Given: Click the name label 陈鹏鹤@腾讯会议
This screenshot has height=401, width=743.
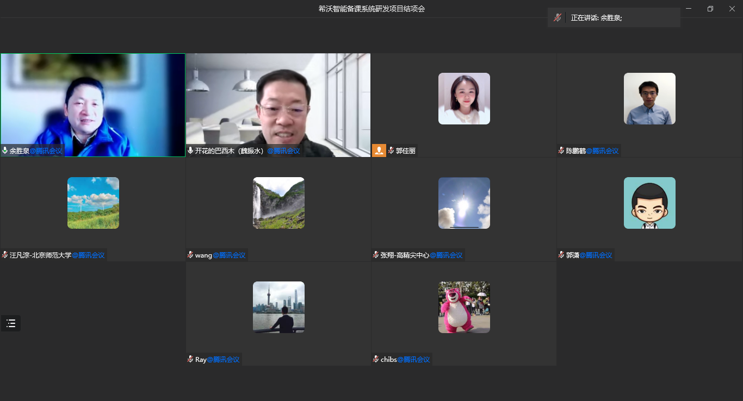Looking at the screenshot, I should [x=592, y=151].
